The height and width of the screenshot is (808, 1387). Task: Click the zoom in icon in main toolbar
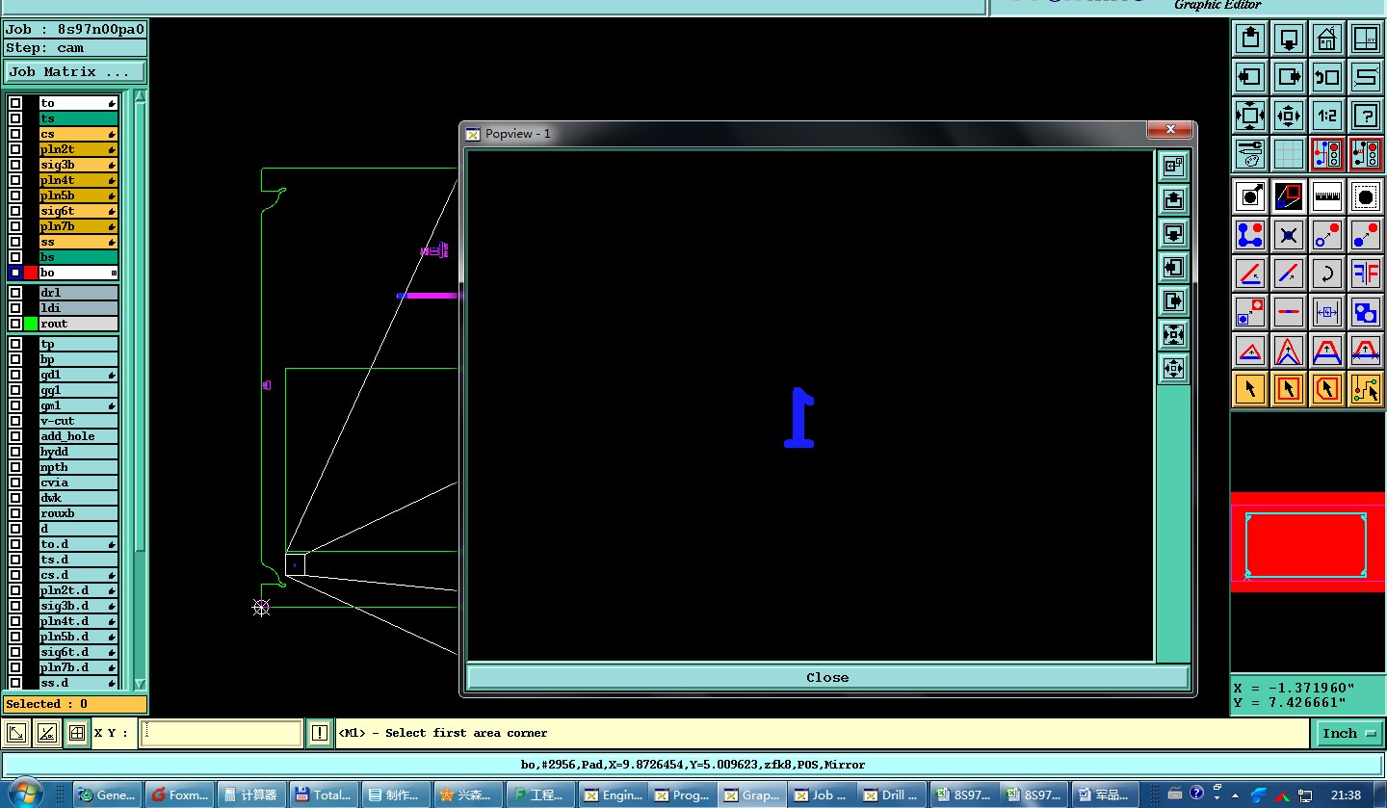[x=1250, y=116]
